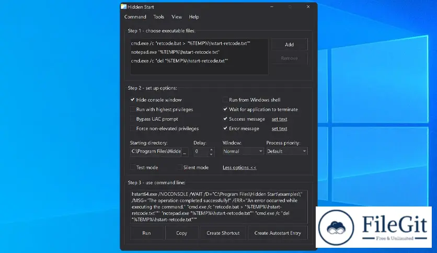Open the Help menu
The width and height of the screenshot is (437, 253).
pos(194,17)
